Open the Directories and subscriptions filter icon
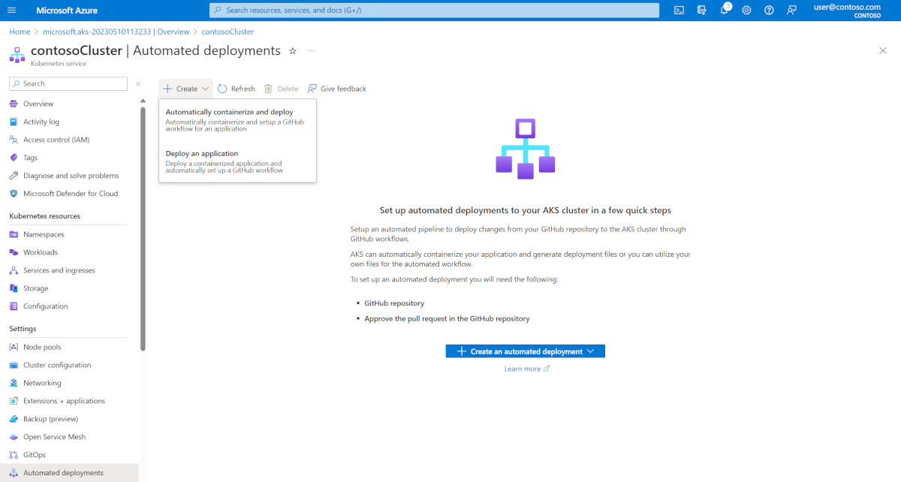Image resolution: width=901 pixels, height=482 pixels. point(701,11)
